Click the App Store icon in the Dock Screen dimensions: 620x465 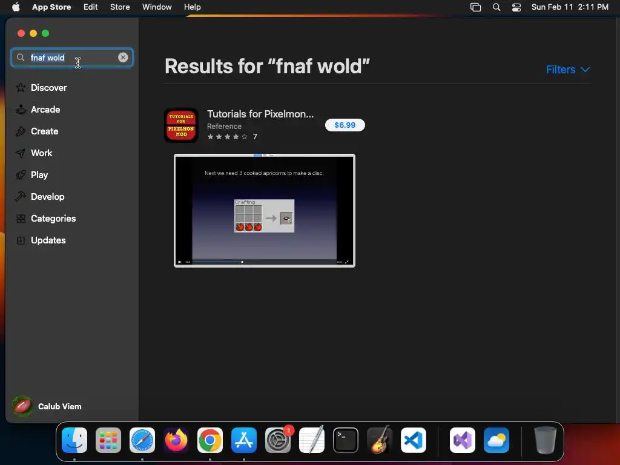pyautogui.click(x=244, y=440)
